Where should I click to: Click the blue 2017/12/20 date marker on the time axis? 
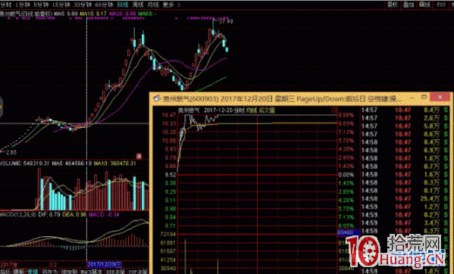(105, 264)
